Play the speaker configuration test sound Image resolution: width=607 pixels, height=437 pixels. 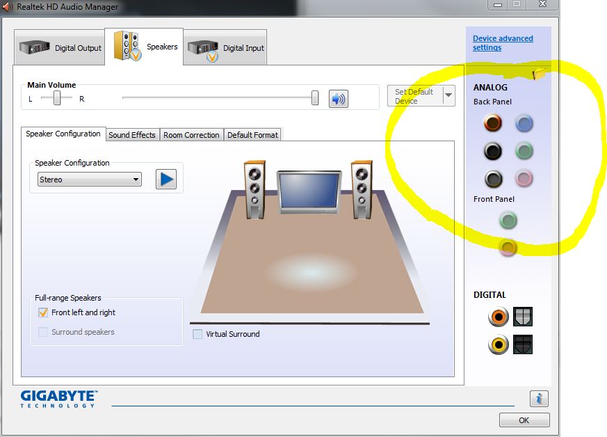(166, 179)
